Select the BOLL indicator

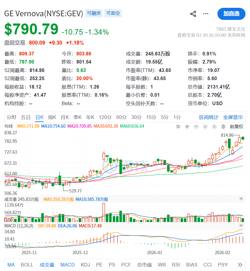click(x=27, y=265)
